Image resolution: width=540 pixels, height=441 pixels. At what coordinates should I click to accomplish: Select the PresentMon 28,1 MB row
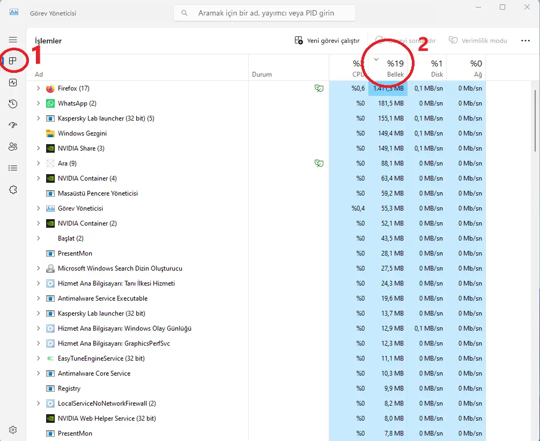point(256,253)
